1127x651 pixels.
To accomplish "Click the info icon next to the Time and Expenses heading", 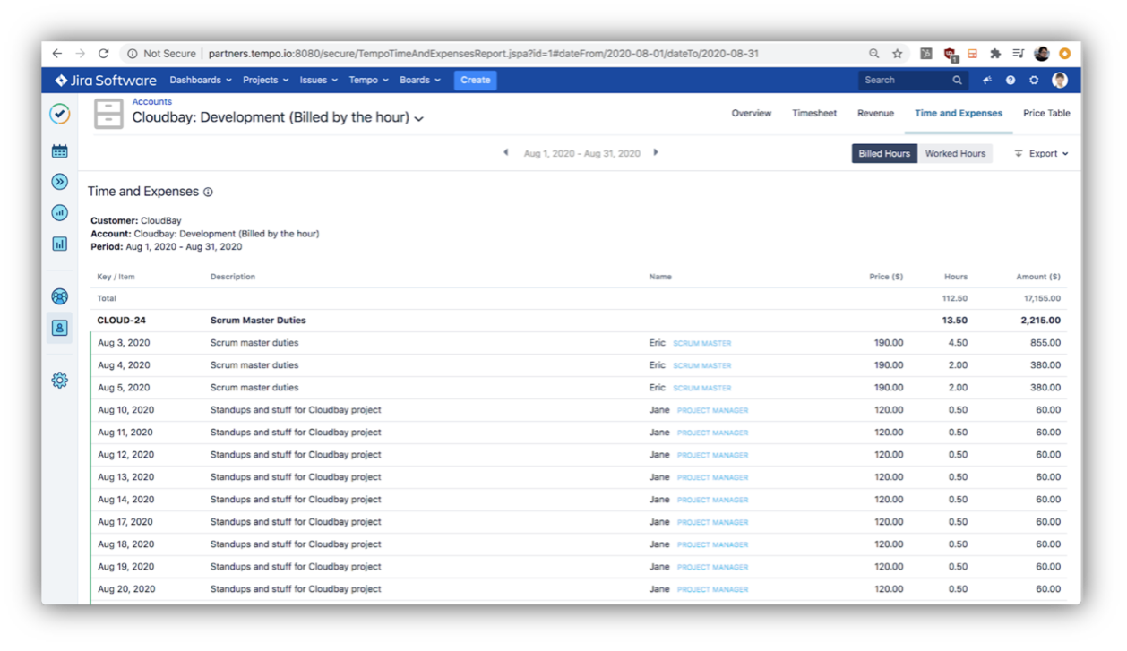I will pos(208,193).
